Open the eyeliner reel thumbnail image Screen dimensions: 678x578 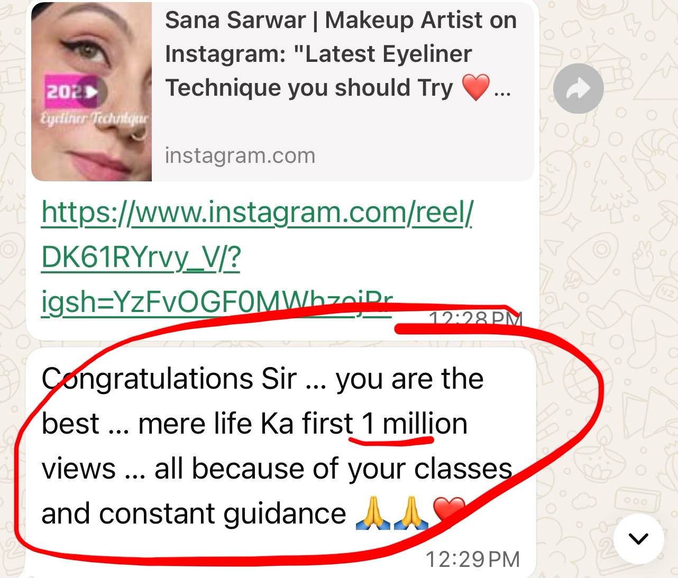click(91, 91)
